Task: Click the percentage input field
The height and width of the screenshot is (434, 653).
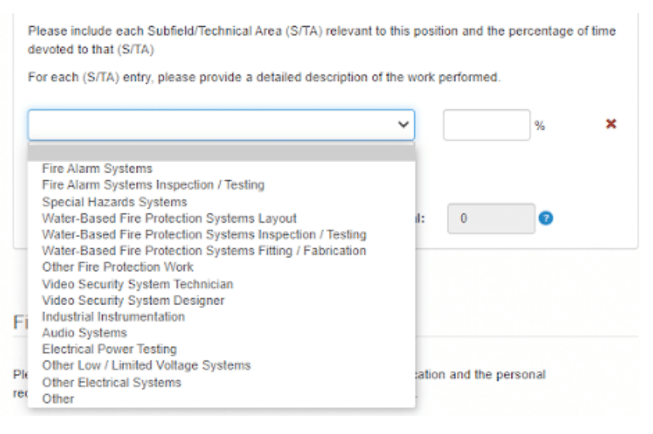Action: tap(486, 125)
